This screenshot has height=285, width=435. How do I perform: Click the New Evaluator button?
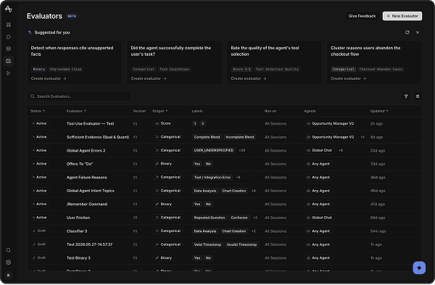point(402,16)
